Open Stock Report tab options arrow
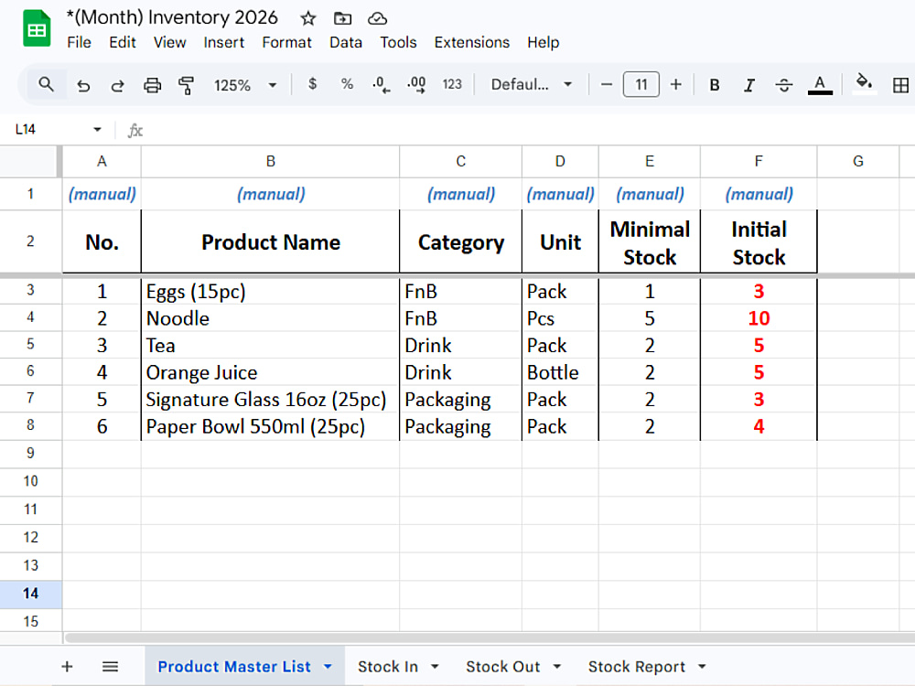Viewport: 915px width, 686px height. click(702, 666)
